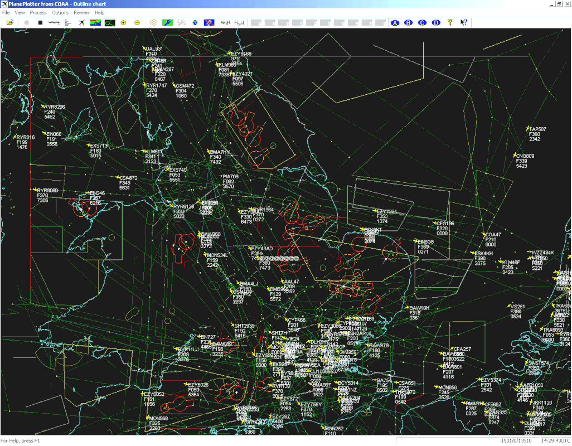Image resolution: width=572 pixels, height=446 pixels.
Task: Select aircraft VS251 label
Action: tap(518, 307)
